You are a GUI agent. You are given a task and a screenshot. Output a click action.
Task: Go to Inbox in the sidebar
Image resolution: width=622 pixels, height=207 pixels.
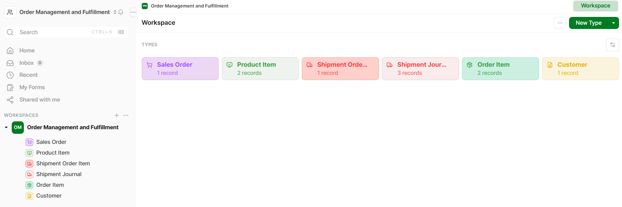click(26, 63)
